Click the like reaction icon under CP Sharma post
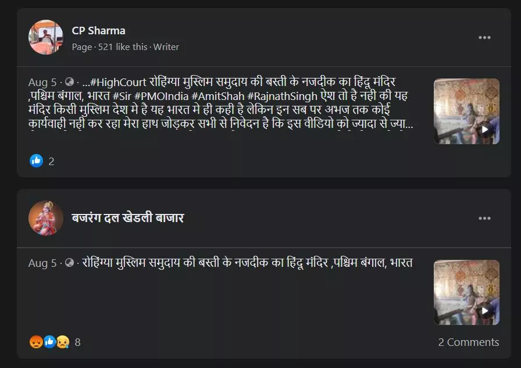521x368 pixels. [x=36, y=161]
